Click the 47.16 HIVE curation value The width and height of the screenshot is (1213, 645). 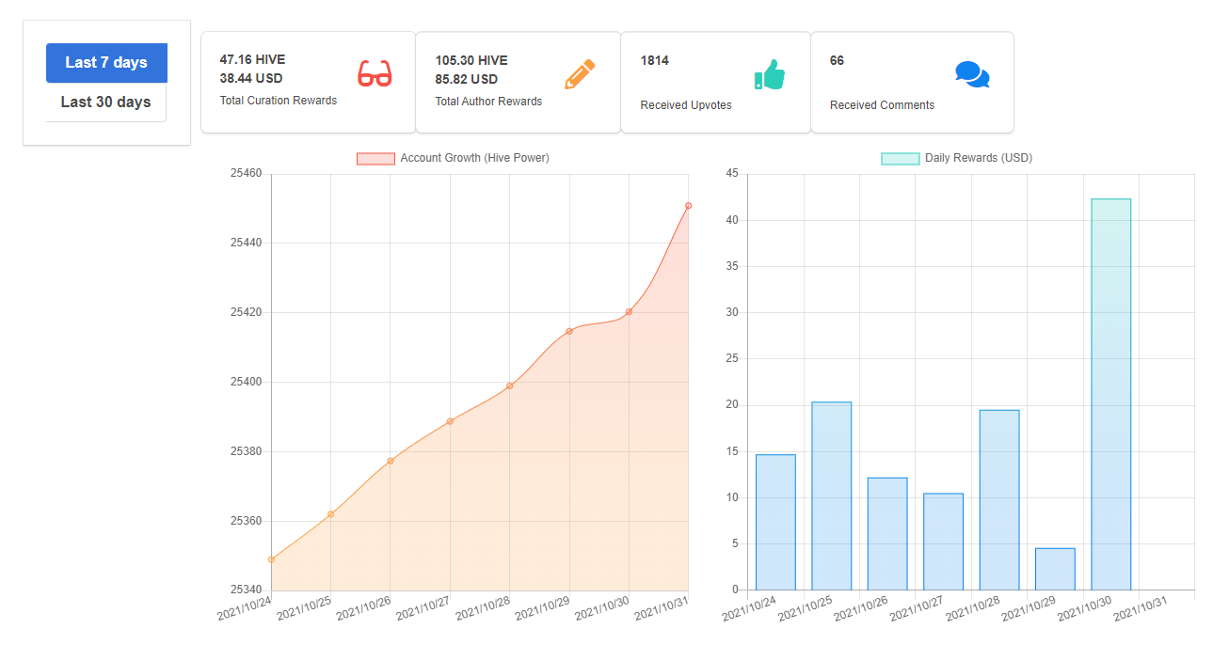252,59
